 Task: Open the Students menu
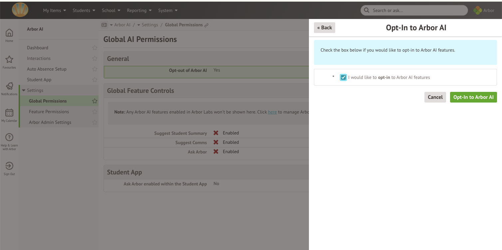[84, 10]
